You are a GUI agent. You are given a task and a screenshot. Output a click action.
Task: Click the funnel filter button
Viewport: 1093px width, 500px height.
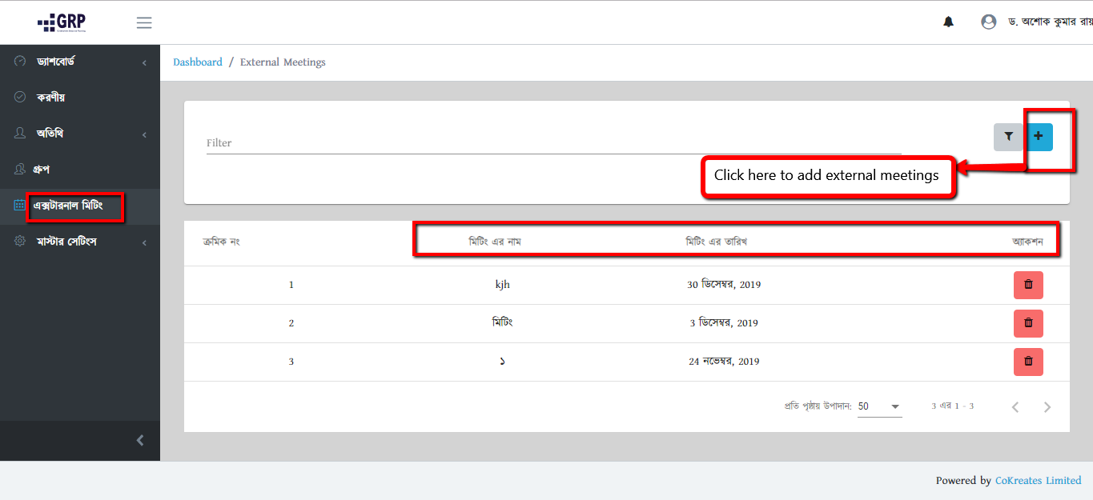[1008, 137]
